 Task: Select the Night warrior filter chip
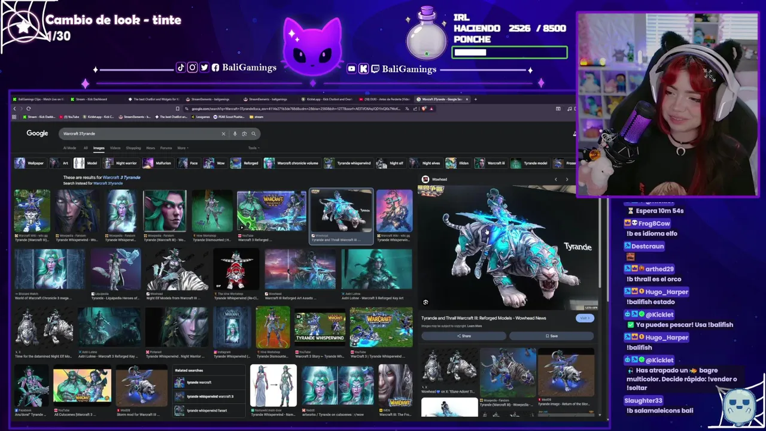120,163
